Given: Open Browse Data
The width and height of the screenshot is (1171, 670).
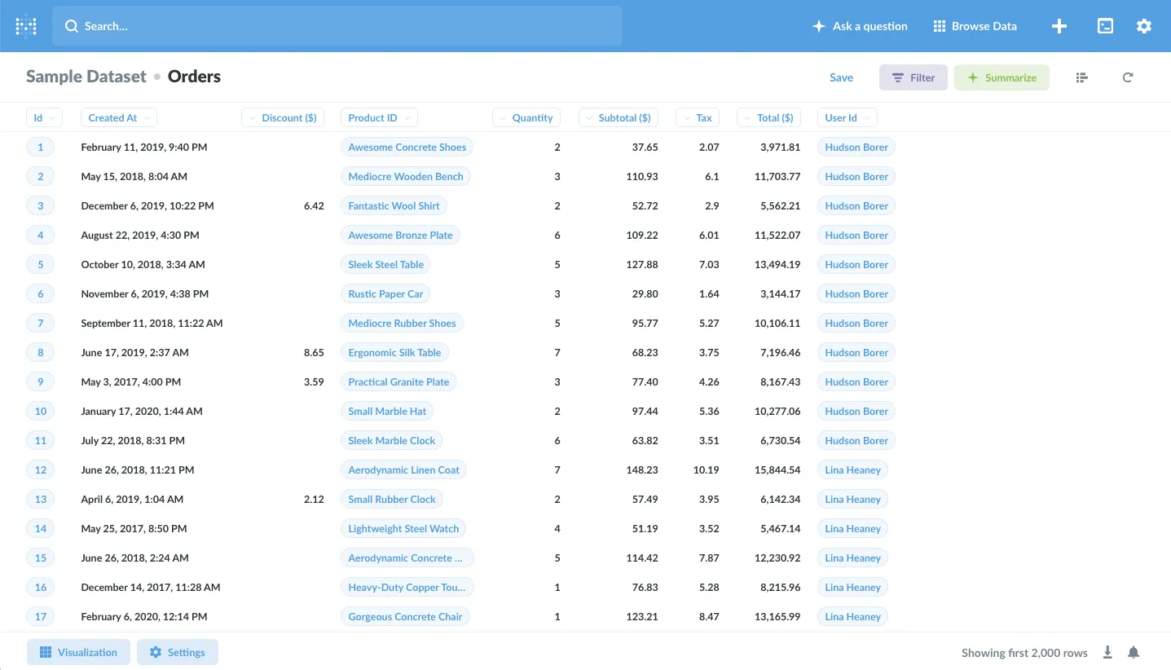Looking at the screenshot, I should click(975, 26).
